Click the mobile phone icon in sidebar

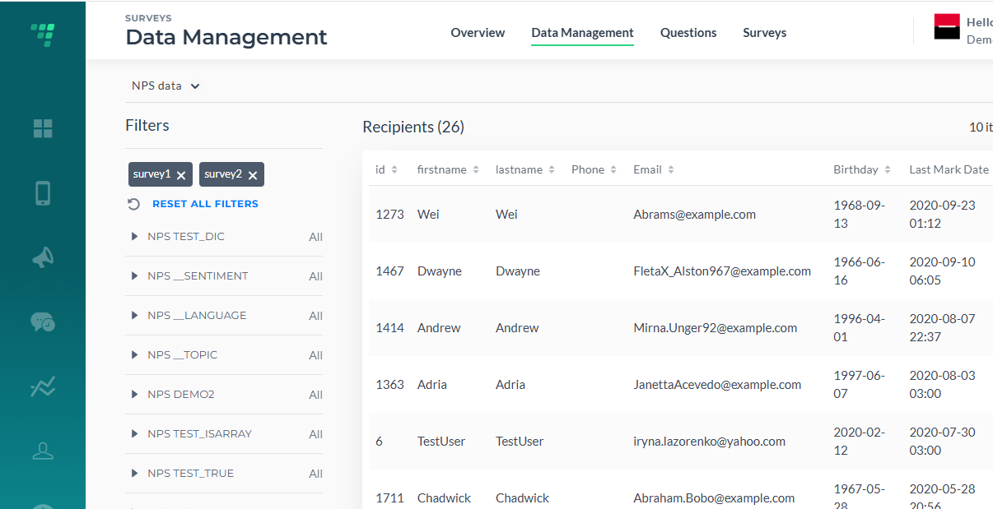[43, 193]
